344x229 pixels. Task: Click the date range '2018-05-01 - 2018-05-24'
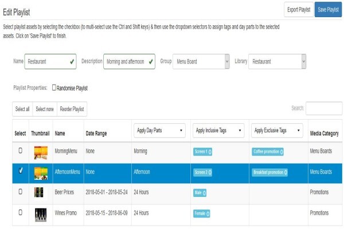point(107,192)
